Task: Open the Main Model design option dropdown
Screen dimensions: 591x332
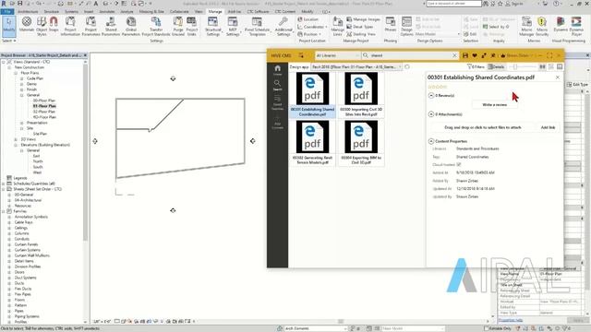Action: click(438, 34)
